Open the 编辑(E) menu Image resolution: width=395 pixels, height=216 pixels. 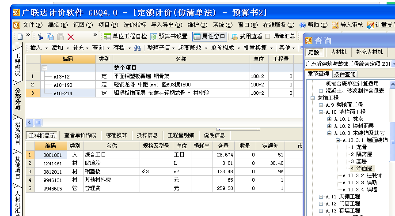point(58,25)
